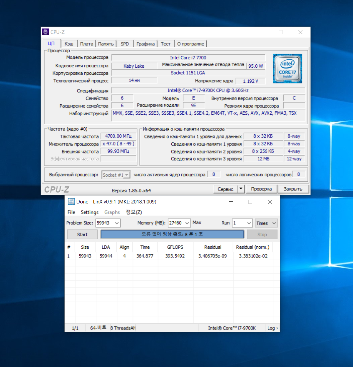Open the SPD tab
Screen dimensions: 353x367
click(x=125, y=44)
